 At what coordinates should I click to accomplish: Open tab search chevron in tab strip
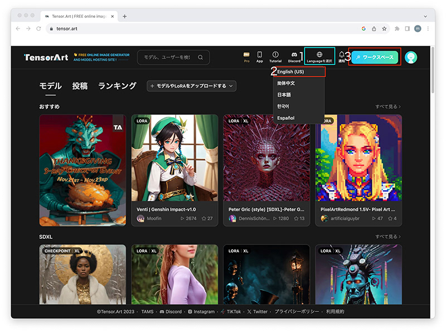425,16
